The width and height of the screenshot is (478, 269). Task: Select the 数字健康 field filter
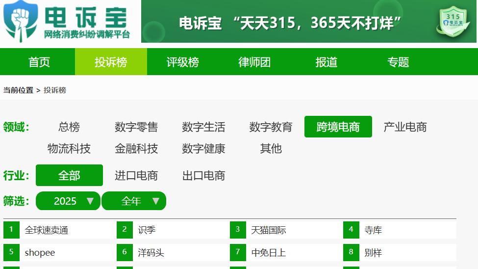203,149
